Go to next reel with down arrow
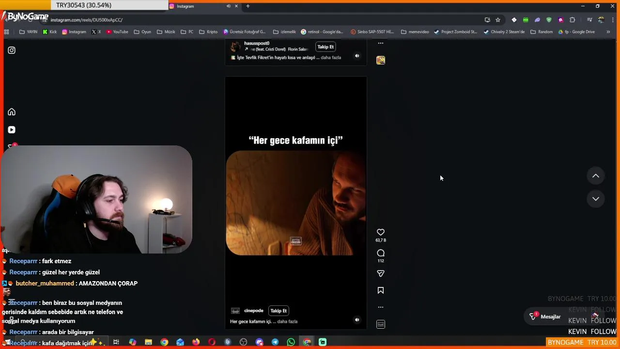Viewport: 620px width, 349px height. 596,199
